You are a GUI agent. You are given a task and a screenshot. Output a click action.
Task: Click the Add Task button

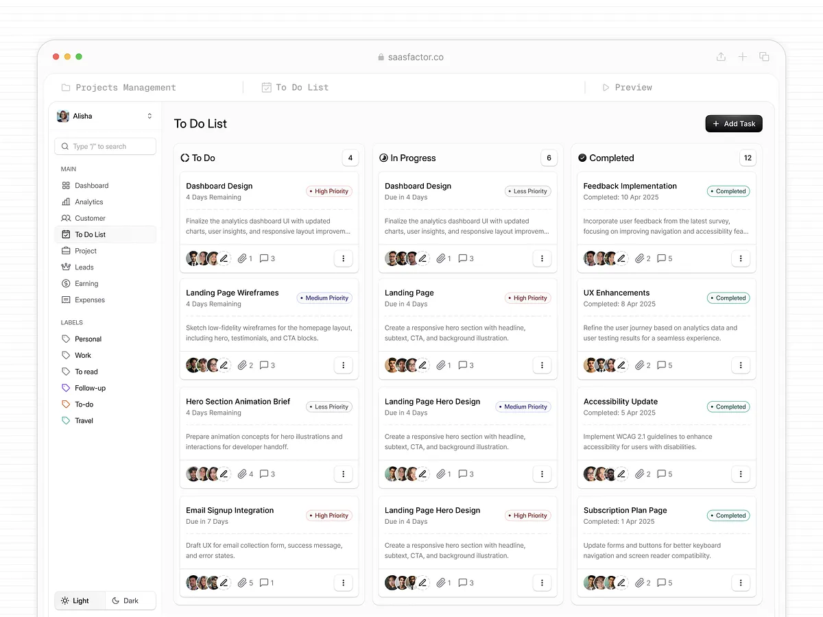(733, 123)
